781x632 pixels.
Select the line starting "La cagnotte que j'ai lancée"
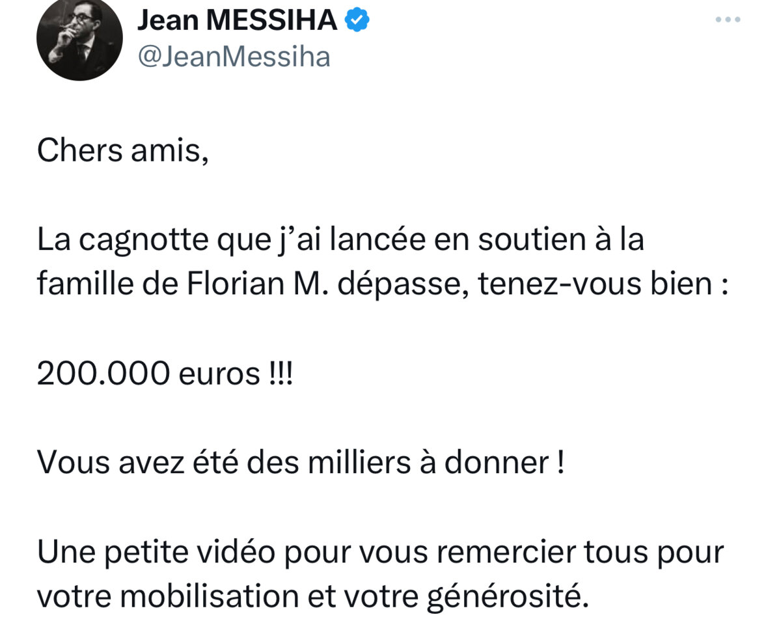[340, 241]
